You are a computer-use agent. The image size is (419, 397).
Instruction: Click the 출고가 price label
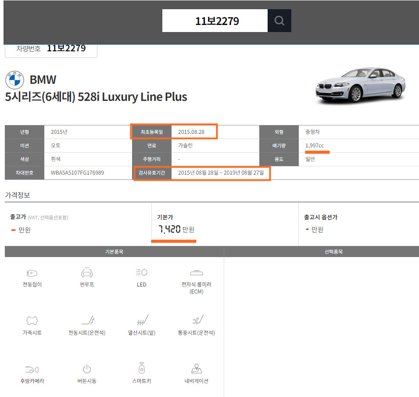click(18, 217)
